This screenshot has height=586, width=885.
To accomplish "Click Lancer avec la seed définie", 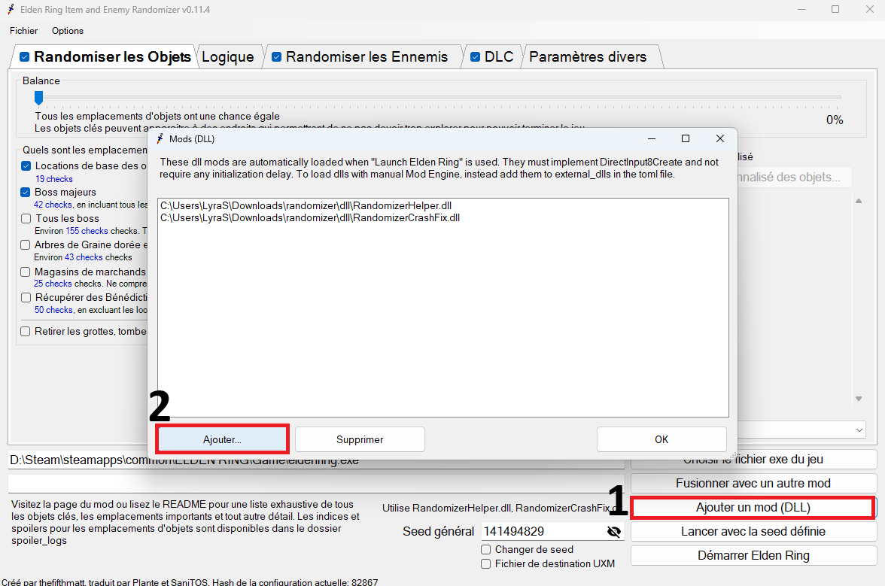I will coord(753,531).
